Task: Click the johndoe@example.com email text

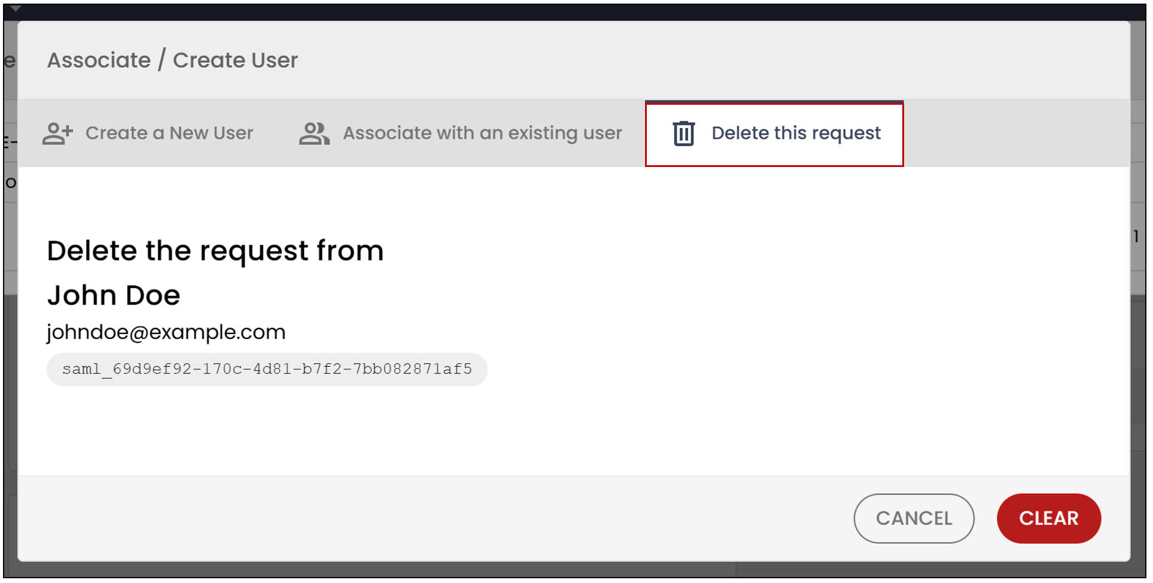Action: point(166,332)
